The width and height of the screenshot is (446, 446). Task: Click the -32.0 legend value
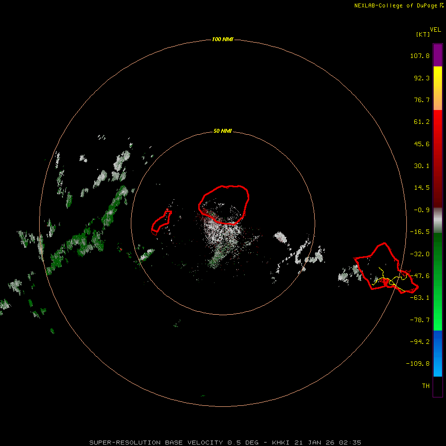coord(420,254)
